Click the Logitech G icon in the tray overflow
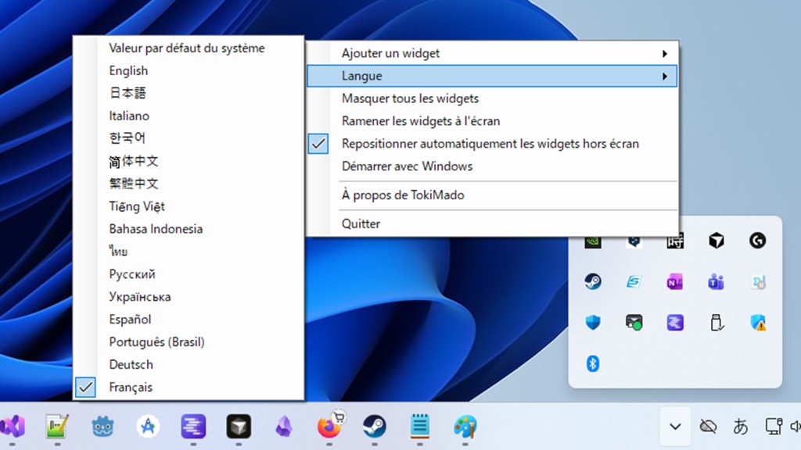The height and width of the screenshot is (450, 801). click(x=757, y=241)
